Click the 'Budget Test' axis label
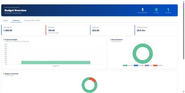Viewport: 185px width, 93px height. [x=56, y=66]
